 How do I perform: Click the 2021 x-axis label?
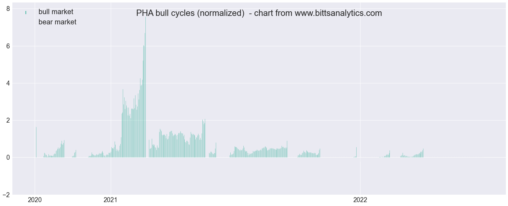coord(111,200)
